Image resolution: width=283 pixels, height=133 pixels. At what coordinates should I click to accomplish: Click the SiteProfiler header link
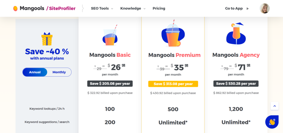coord(61,8)
